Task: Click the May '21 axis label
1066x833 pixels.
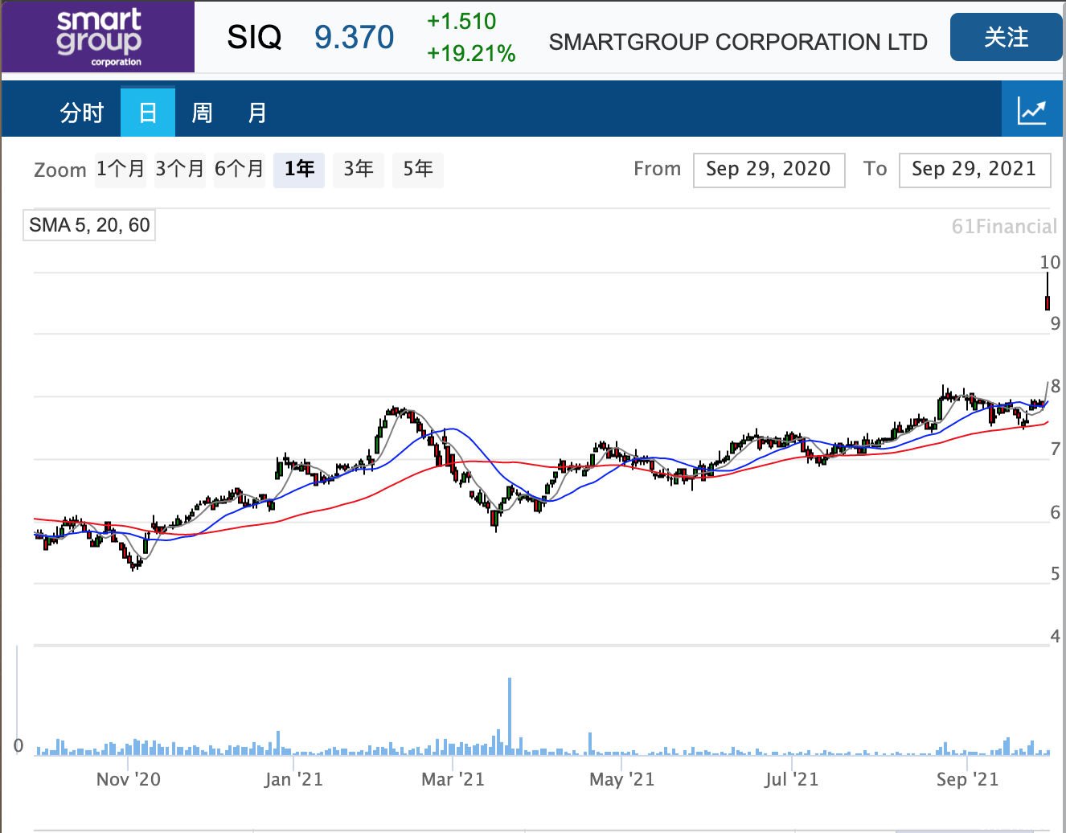Action: [621, 779]
